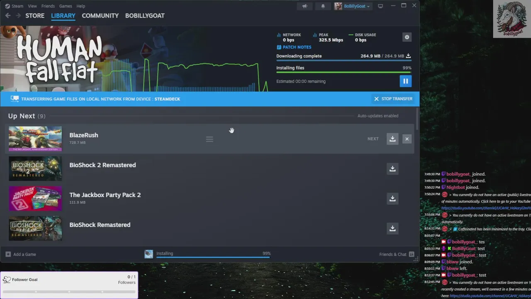Go back with the Steam back arrow
The image size is (531, 299).
coord(8,16)
